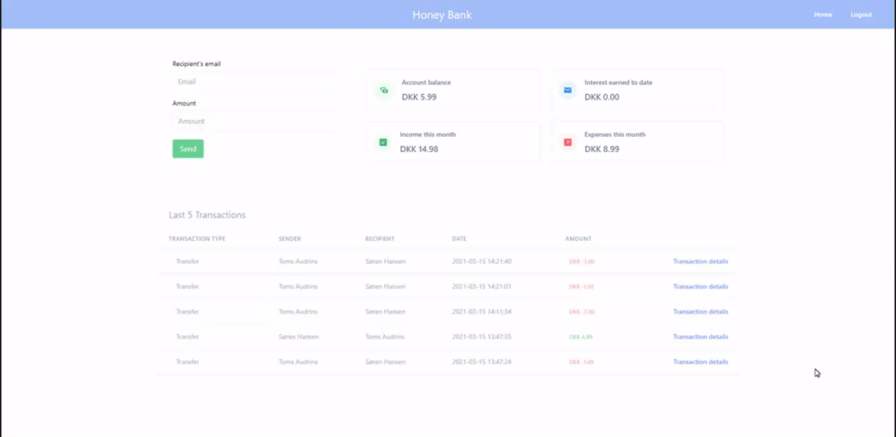
Task: Click the date '2021-03-15 14:11:34'
Action: coord(482,312)
